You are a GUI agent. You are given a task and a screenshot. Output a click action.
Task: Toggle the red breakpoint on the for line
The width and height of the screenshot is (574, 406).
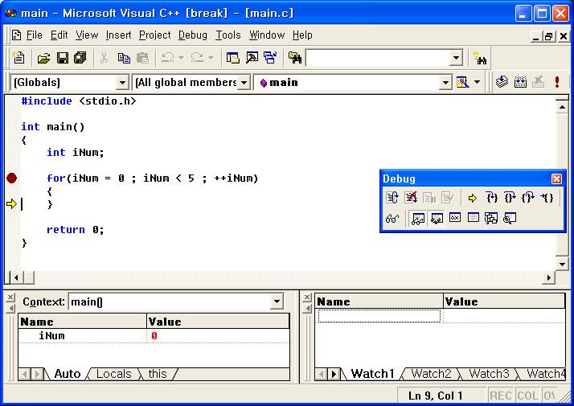[12, 178]
